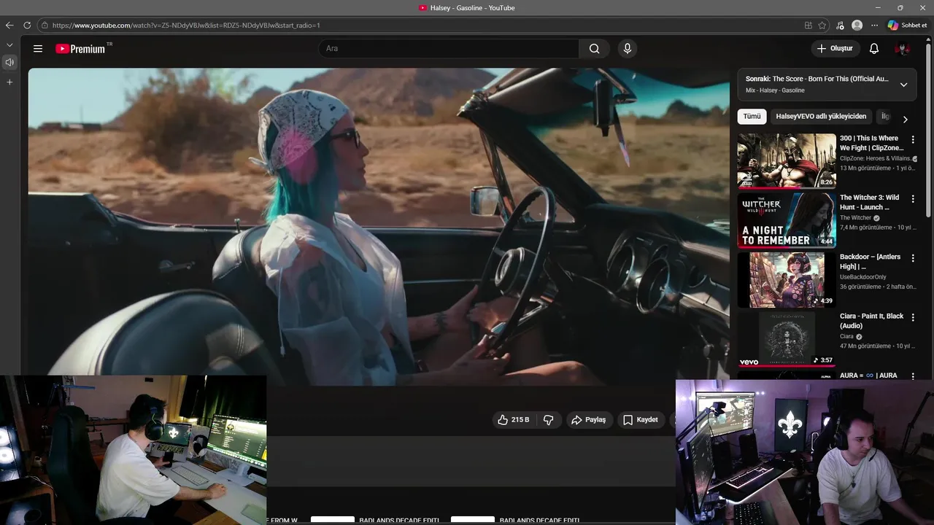This screenshot has height=525, width=934.
Task: Click Oluştur create button
Action: pyautogui.click(x=835, y=49)
